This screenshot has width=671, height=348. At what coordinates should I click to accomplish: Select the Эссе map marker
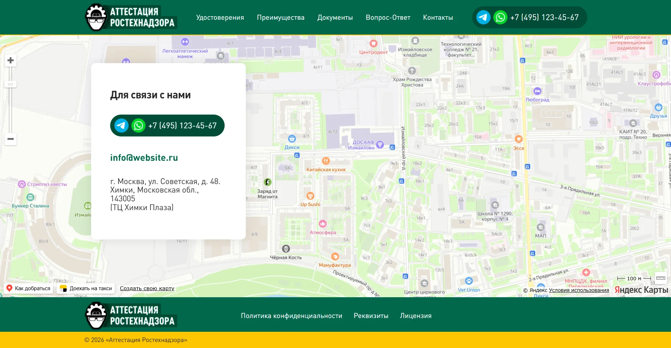point(518,139)
